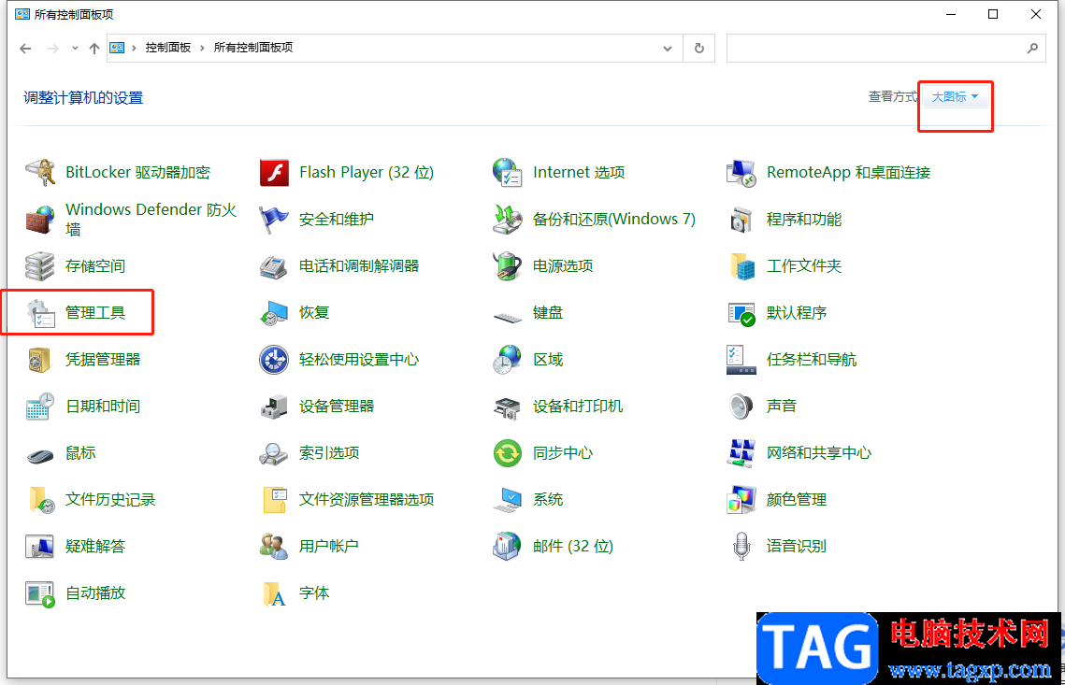Open the 邮件 (32 位) link
This screenshot has width=1065, height=685.
pyautogui.click(x=573, y=546)
